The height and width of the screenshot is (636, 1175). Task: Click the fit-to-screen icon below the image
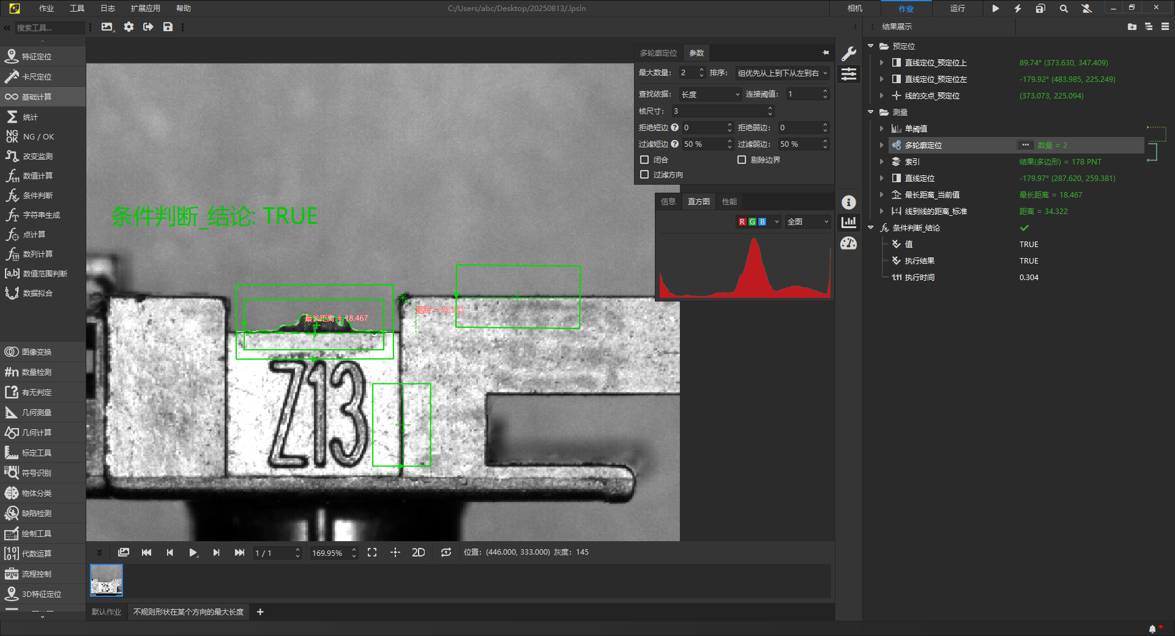click(x=372, y=552)
